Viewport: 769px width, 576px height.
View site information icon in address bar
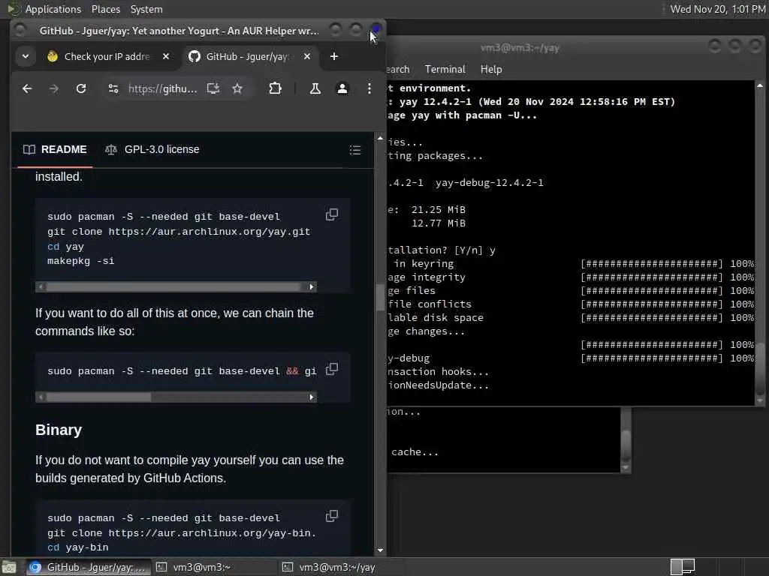tap(113, 88)
